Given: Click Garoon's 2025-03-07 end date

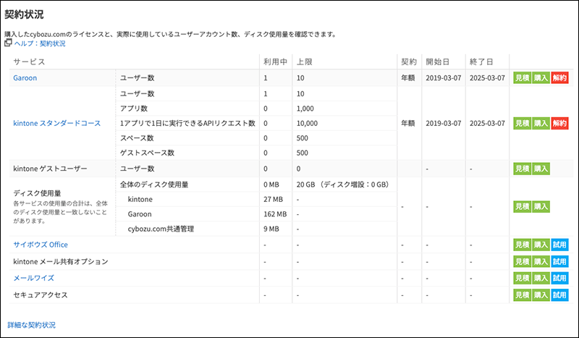Looking at the screenshot, I should tap(487, 78).
